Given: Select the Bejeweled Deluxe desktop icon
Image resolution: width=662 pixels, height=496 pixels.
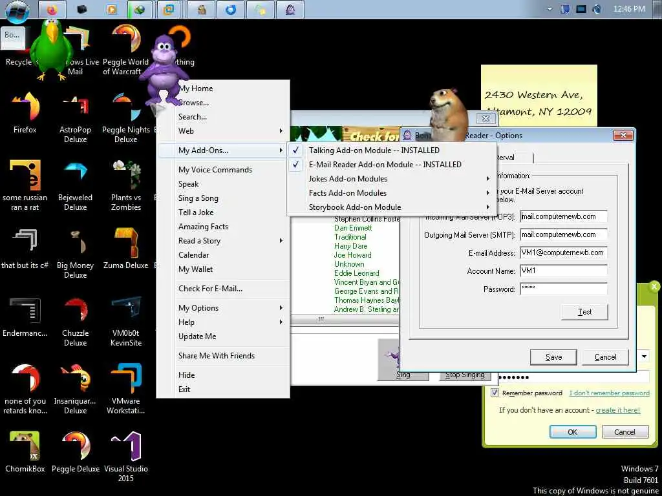Looking at the screenshot, I should coord(75,186).
